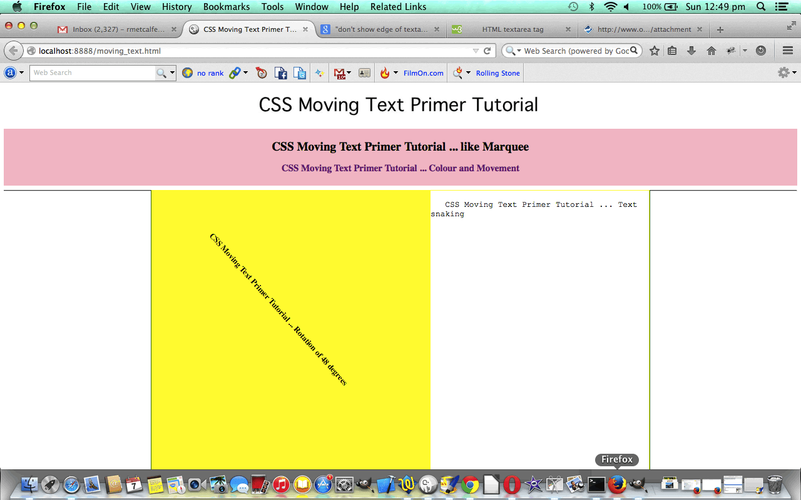Open search engine selector dropdown

coord(514,51)
